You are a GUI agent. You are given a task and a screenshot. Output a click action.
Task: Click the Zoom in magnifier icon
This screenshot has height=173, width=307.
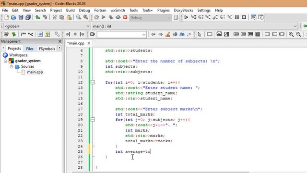tap(291, 34)
